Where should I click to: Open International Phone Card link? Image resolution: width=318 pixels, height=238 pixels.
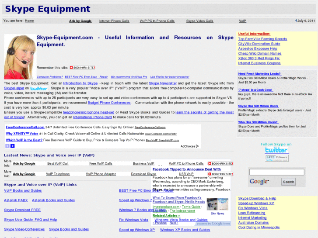92,117
